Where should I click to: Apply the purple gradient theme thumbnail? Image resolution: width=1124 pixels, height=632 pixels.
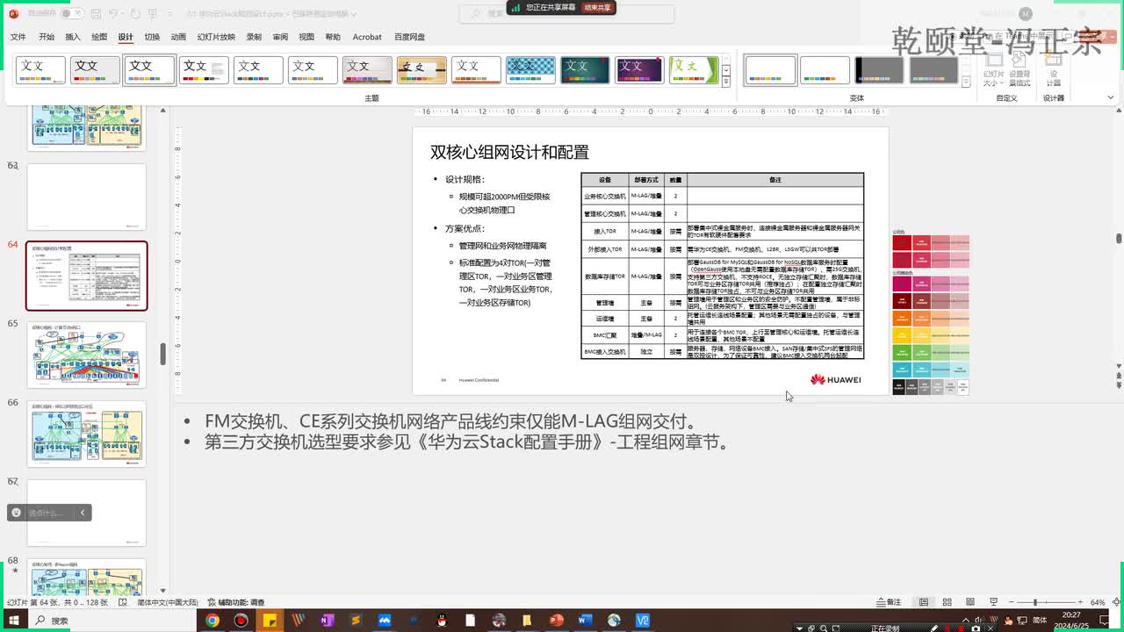(x=639, y=69)
